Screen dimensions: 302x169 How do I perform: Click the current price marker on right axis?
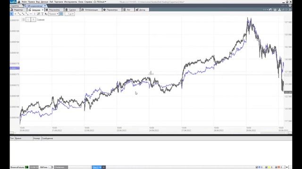(x=288, y=92)
